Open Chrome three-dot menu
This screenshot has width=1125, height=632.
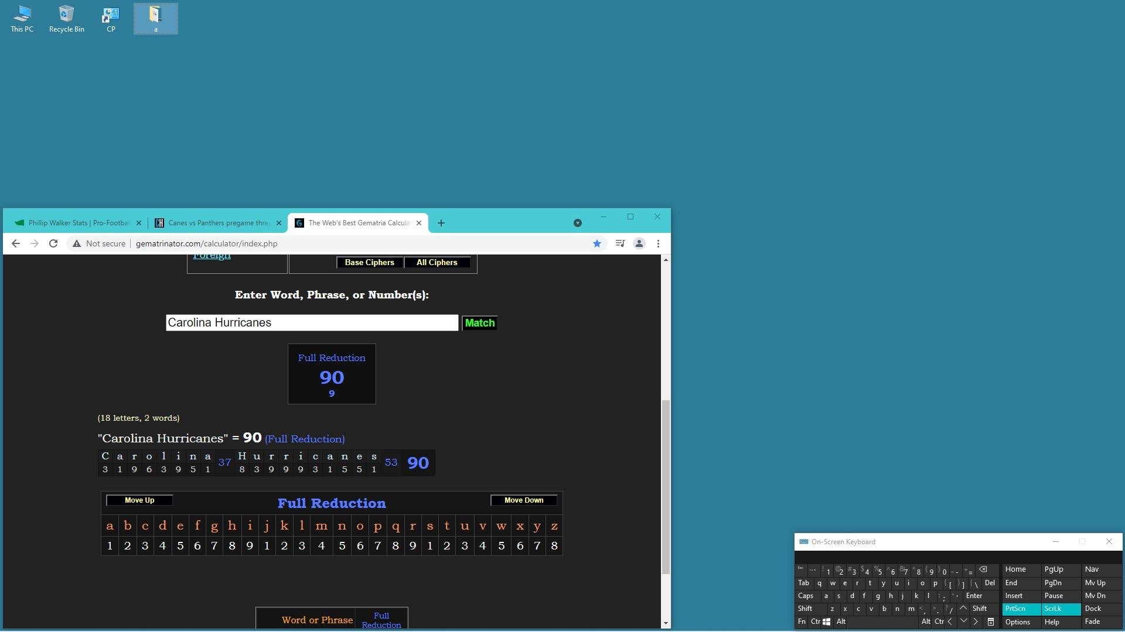pyautogui.click(x=659, y=243)
